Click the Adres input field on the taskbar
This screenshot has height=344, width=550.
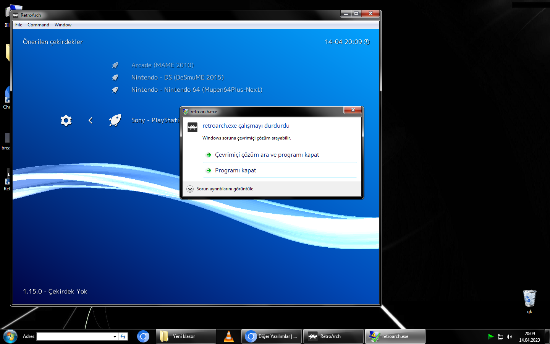(x=74, y=336)
